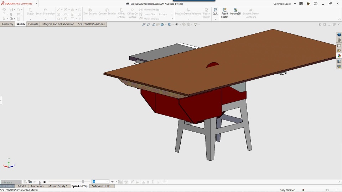Open File Explorer folder icon in task pane
Screen dimensions: 342x192
pyautogui.click(x=339, y=45)
